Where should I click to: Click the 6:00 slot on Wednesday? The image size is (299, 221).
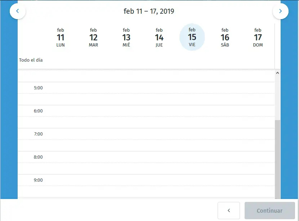point(126,111)
